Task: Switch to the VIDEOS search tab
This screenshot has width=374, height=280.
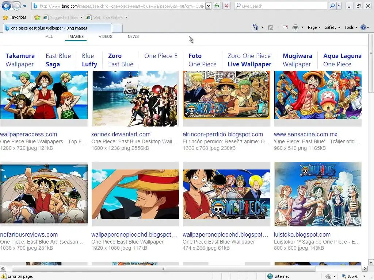Action: (x=106, y=36)
